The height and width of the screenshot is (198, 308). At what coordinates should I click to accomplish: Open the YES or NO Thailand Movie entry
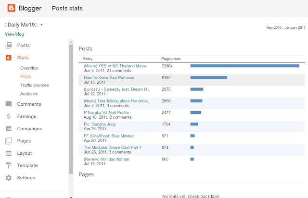tap(115, 66)
